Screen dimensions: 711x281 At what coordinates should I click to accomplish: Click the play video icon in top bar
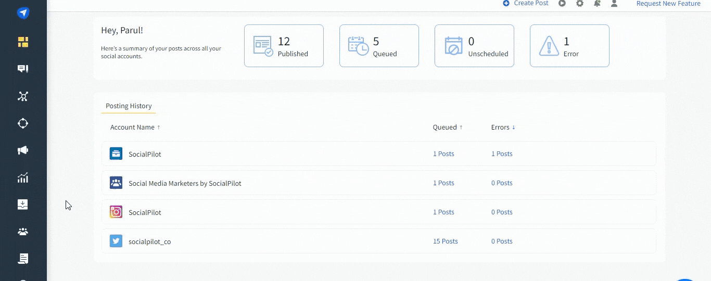(562, 4)
